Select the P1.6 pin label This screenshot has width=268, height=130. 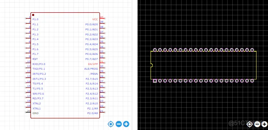pyautogui.click(x=35, y=49)
